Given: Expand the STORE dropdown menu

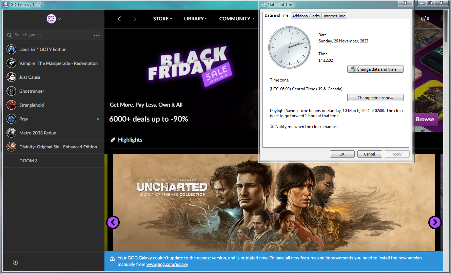Looking at the screenshot, I should 162,19.
